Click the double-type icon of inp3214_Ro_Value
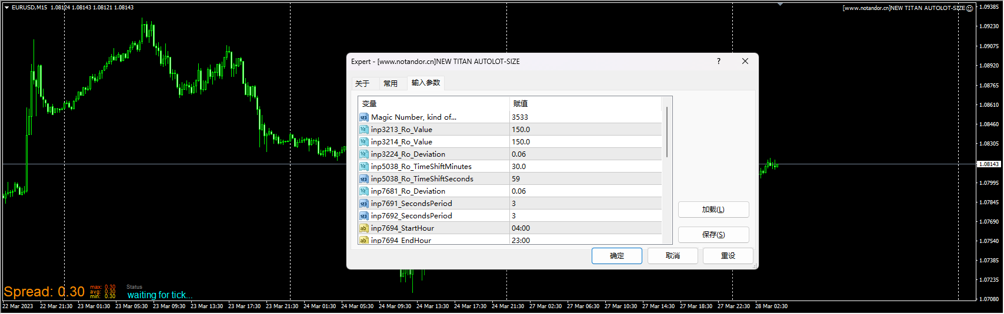 coord(363,142)
